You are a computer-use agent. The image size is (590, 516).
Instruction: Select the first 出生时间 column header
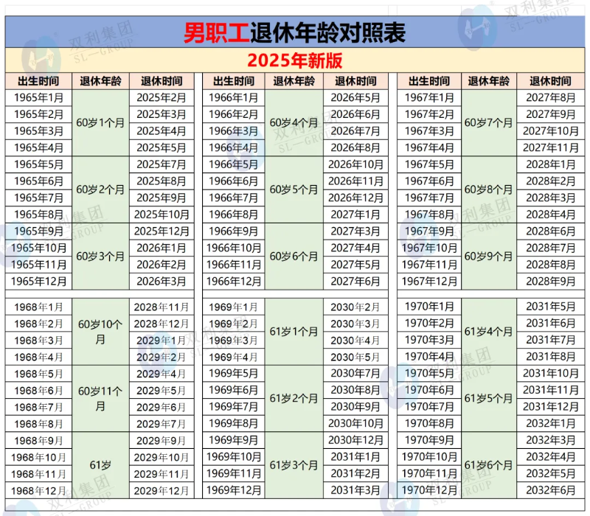tap(36, 81)
